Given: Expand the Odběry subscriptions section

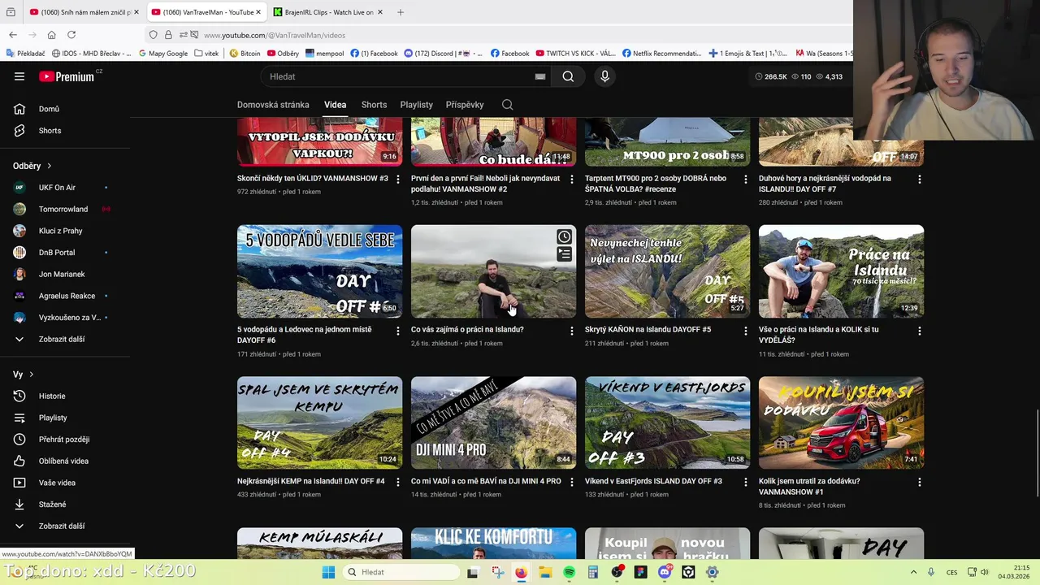Looking at the screenshot, I should 32,166.
